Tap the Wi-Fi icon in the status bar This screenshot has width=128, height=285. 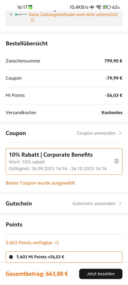[99, 7]
